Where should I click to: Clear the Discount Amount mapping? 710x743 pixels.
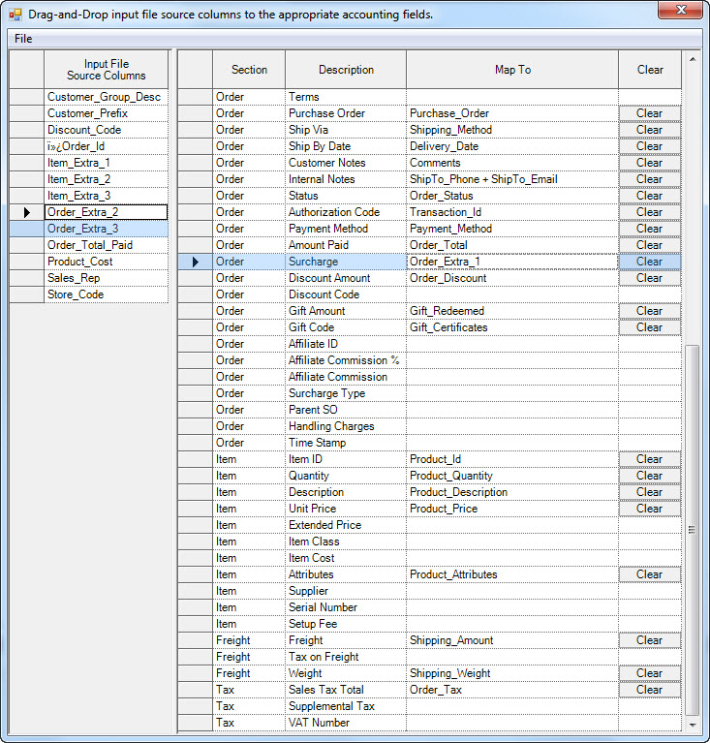649,278
